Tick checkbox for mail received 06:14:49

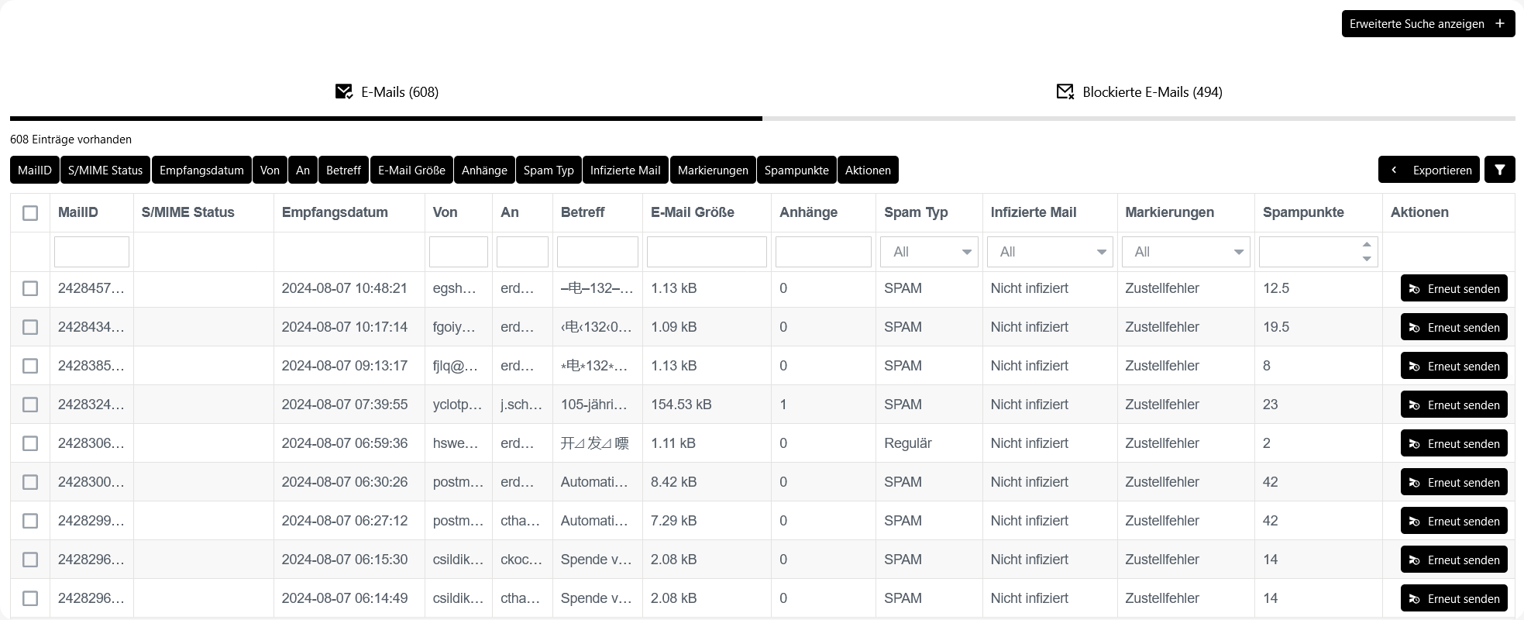click(30, 598)
